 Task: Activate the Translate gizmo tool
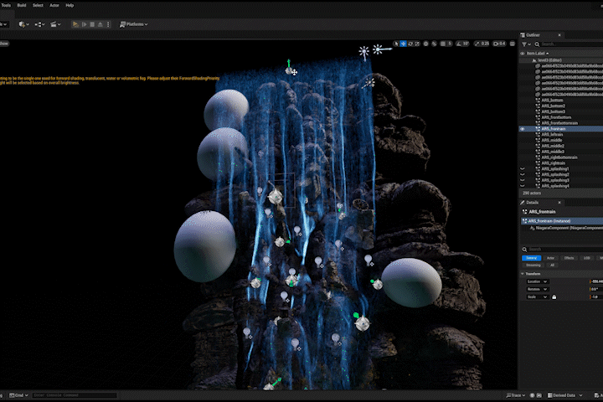[403, 44]
